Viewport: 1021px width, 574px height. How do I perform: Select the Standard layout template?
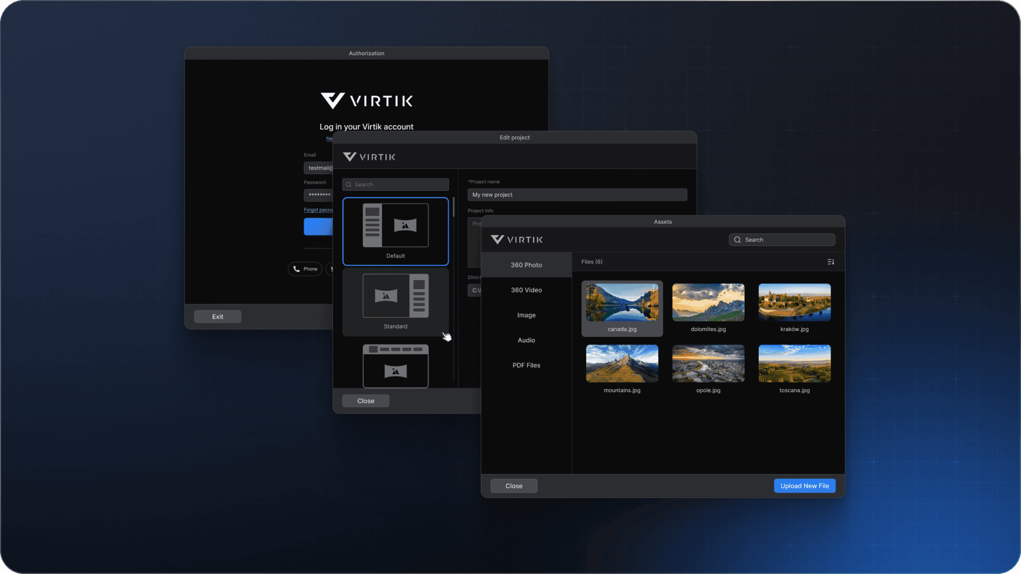395,301
